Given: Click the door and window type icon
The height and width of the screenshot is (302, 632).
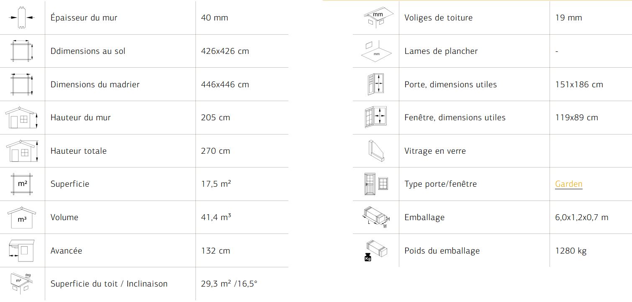Looking at the screenshot, I should tap(376, 184).
